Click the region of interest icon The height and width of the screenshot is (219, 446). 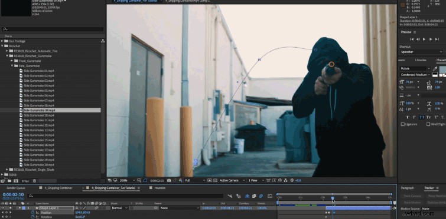(x=210, y=180)
